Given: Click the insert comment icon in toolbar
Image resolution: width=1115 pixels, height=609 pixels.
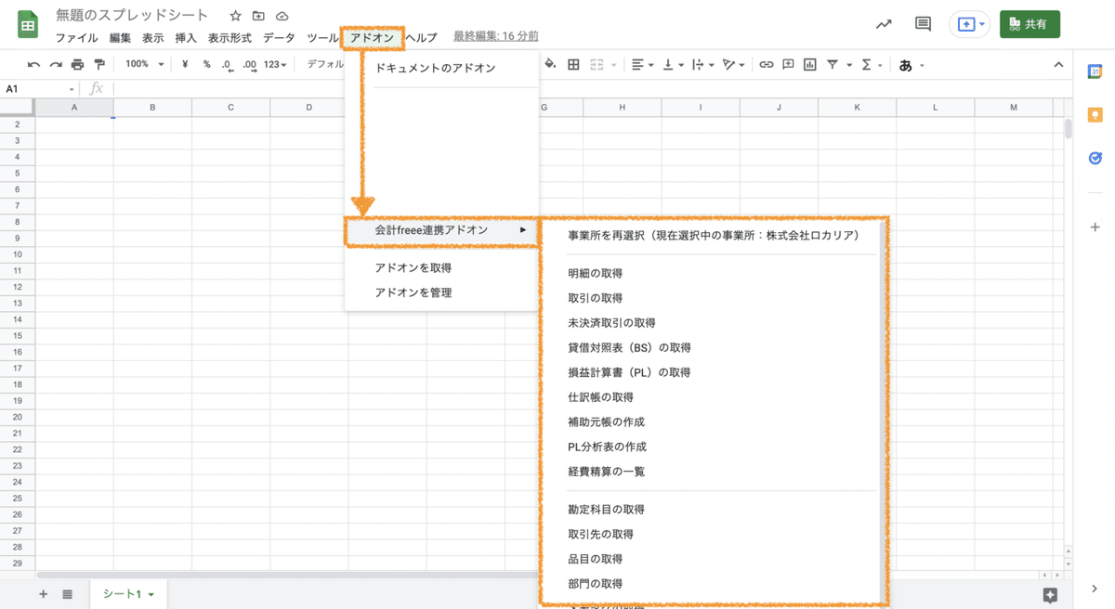Looking at the screenshot, I should coord(788,64).
